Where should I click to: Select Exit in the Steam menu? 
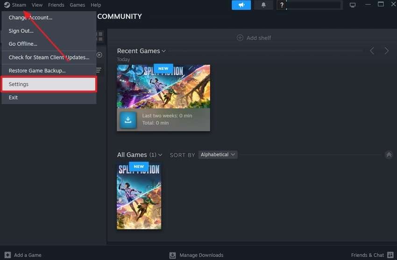click(49, 98)
